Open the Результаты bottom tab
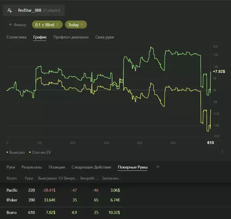231x219 pixels. 32,167
